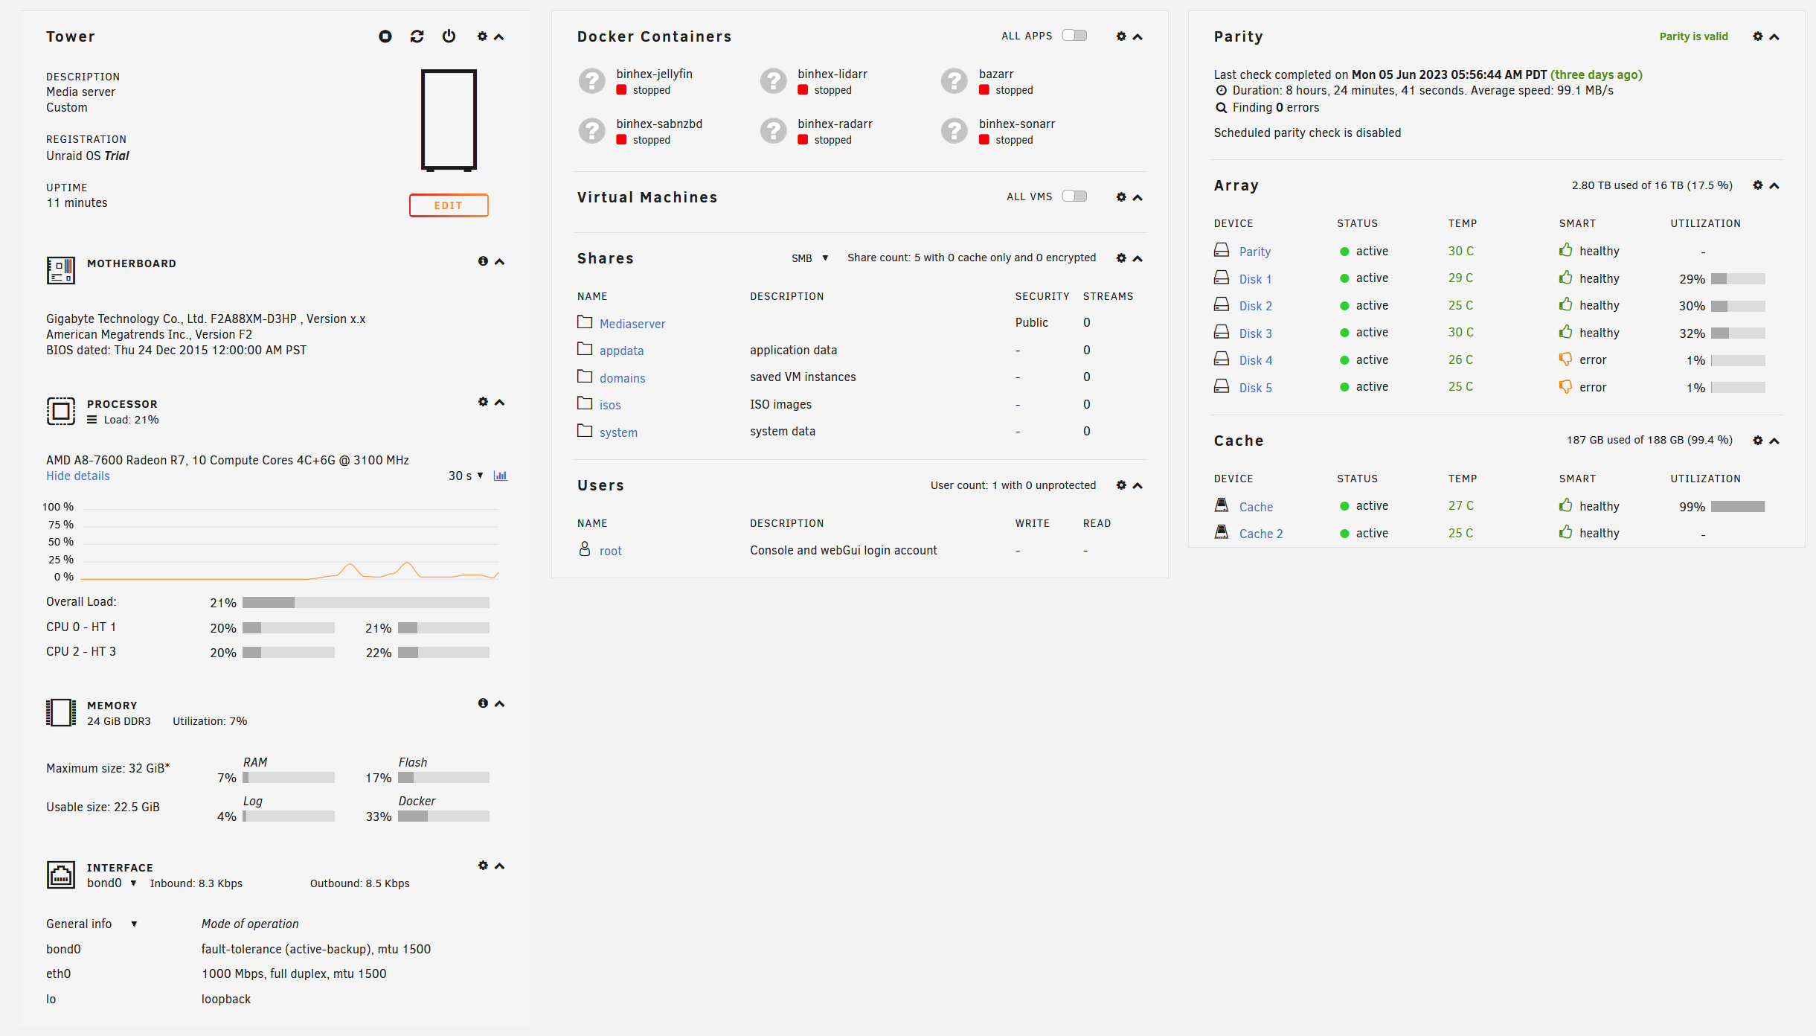The image size is (1816, 1036).
Task: Click the stop array icon in Tower header
Action: pos(385,36)
